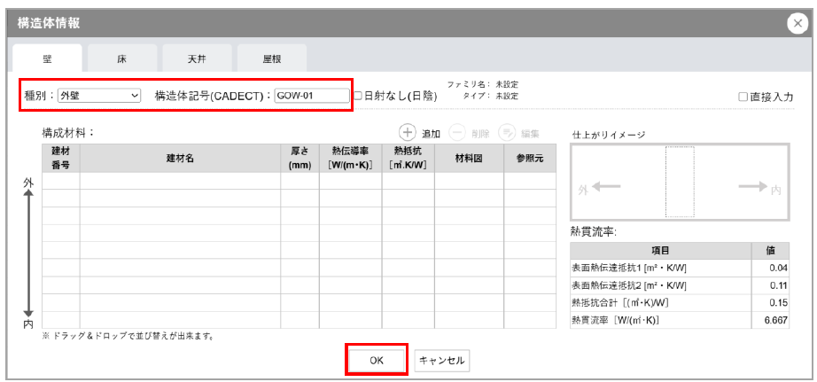Select the first empty row in 構成材料 table
The width and height of the screenshot is (817, 382).
pos(300,181)
